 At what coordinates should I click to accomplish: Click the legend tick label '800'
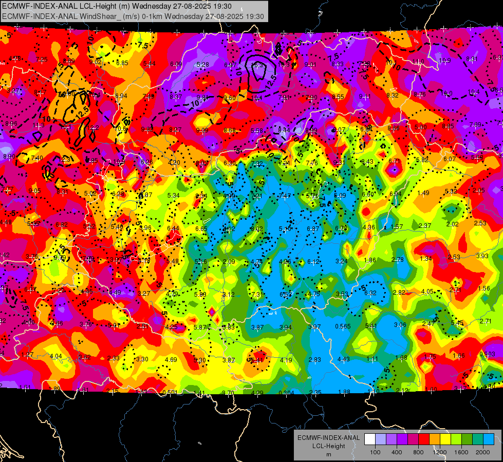point(418,452)
